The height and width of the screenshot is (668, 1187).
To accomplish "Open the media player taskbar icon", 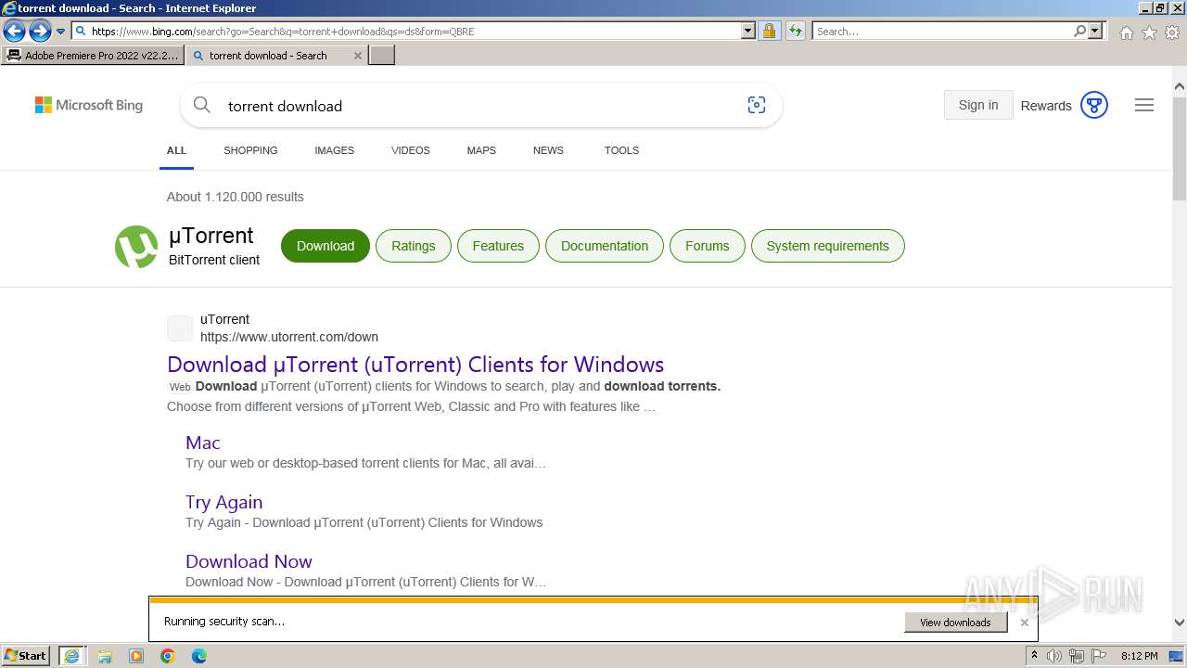I will [136, 656].
